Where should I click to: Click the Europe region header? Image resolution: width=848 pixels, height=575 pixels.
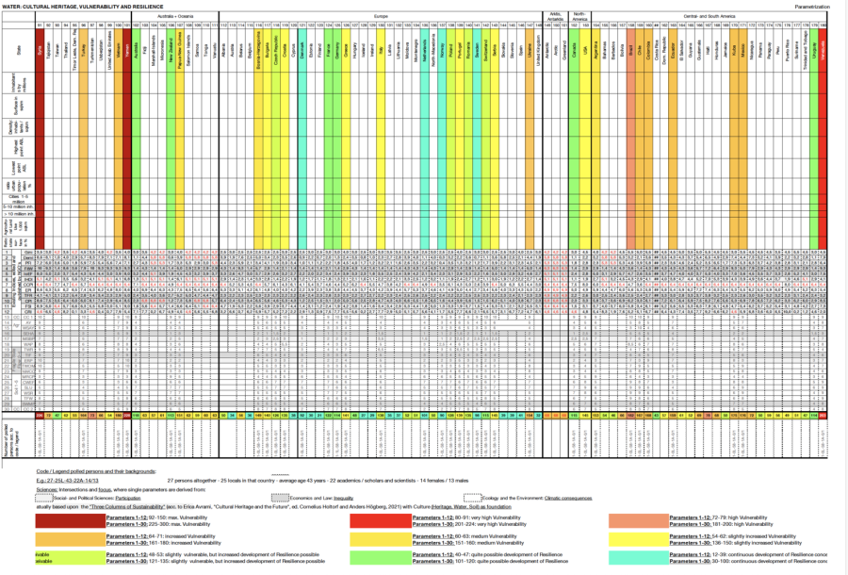pyautogui.click(x=380, y=16)
